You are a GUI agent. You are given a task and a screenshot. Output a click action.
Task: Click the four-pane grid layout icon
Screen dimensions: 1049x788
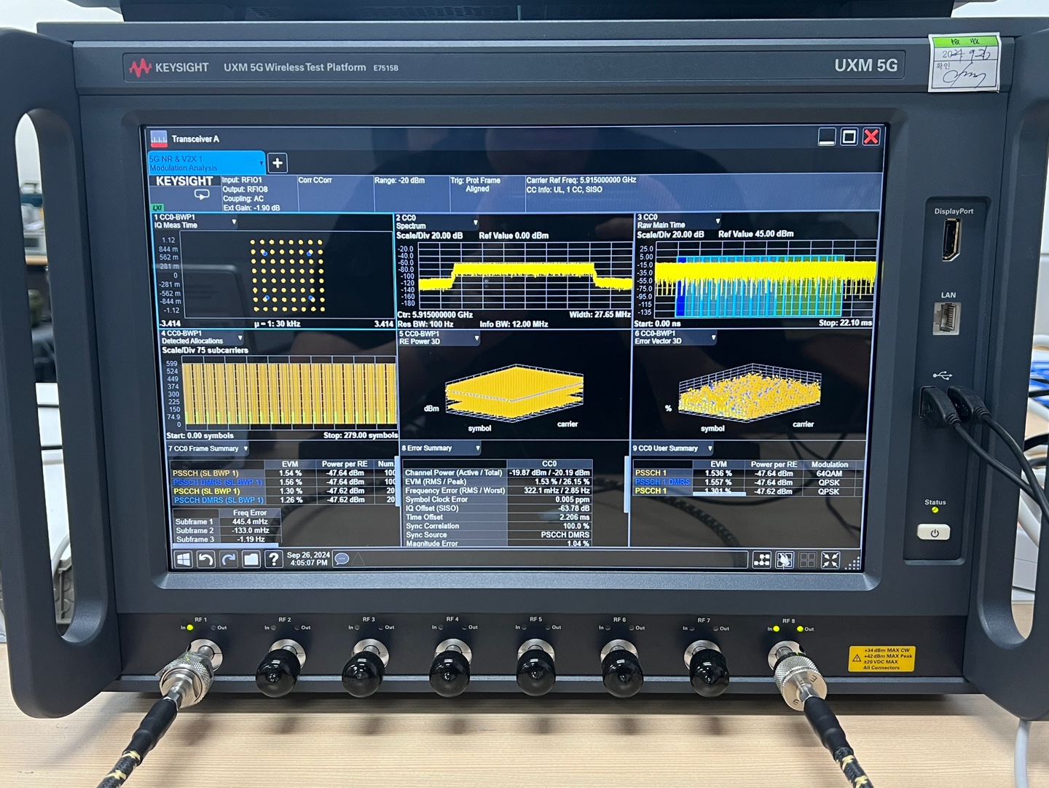click(x=807, y=560)
